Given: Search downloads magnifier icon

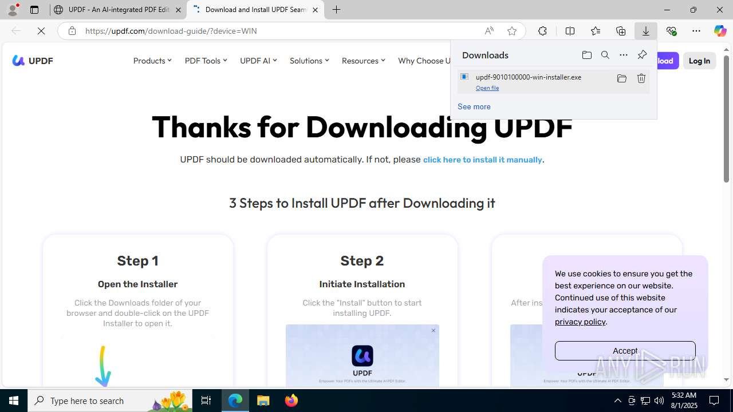Looking at the screenshot, I should point(605,55).
